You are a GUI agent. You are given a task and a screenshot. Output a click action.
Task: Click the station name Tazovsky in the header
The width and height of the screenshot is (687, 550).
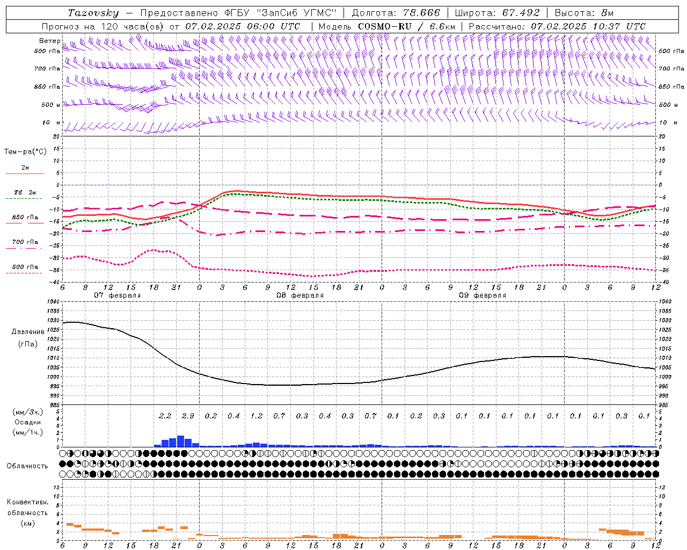coord(93,13)
